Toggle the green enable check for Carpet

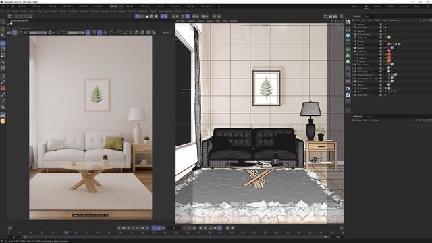pos(385,48)
